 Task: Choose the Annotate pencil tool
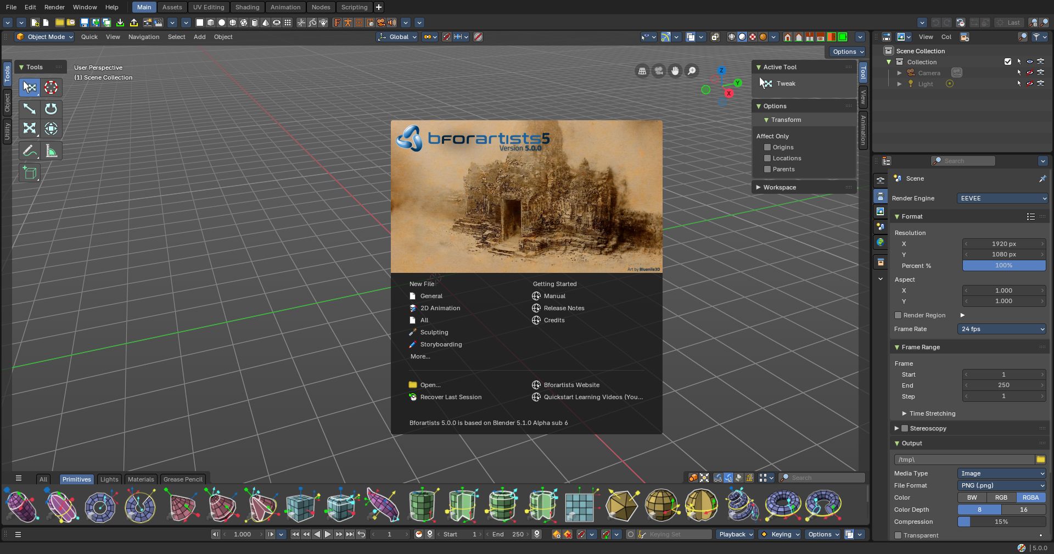pos(30,151)
